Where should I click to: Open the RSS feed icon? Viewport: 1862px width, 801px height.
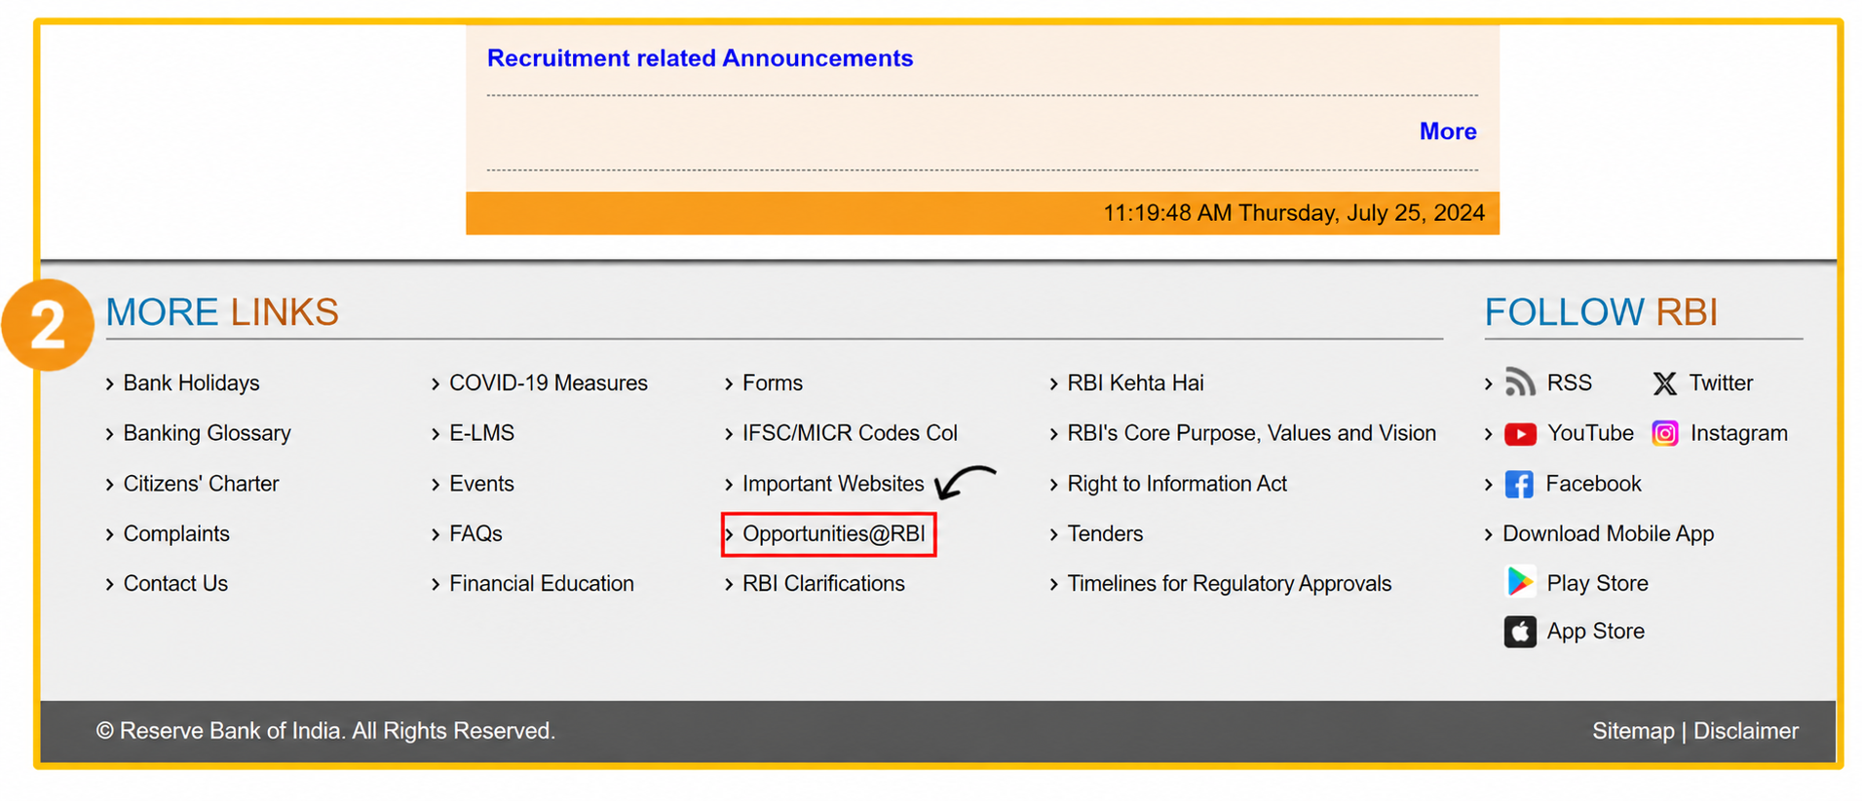coord(1519,382)
